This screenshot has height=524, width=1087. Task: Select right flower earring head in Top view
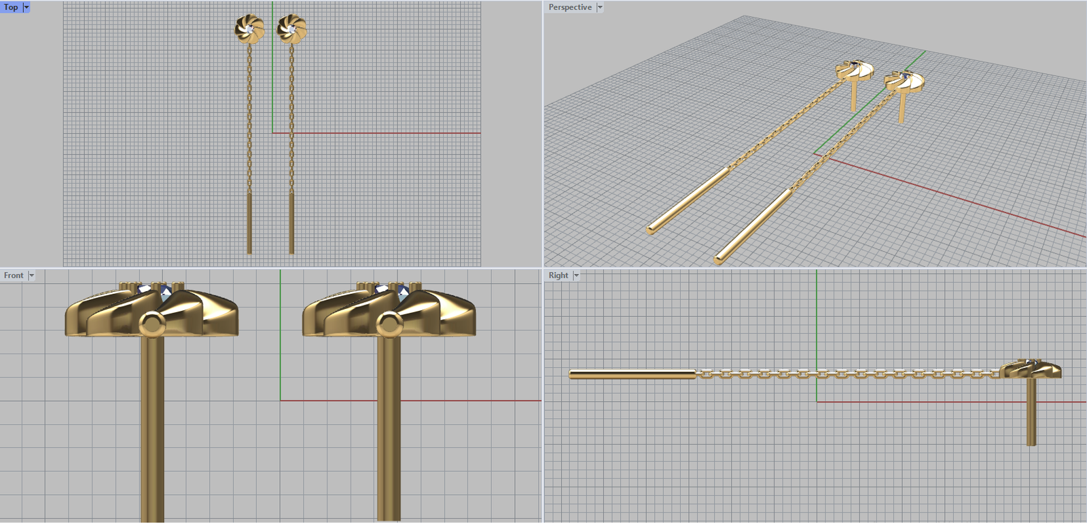[292, 29]
